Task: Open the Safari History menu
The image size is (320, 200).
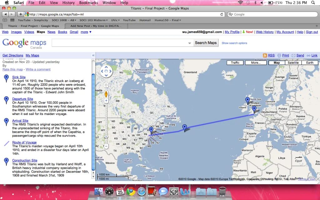Action: (68, 2)
